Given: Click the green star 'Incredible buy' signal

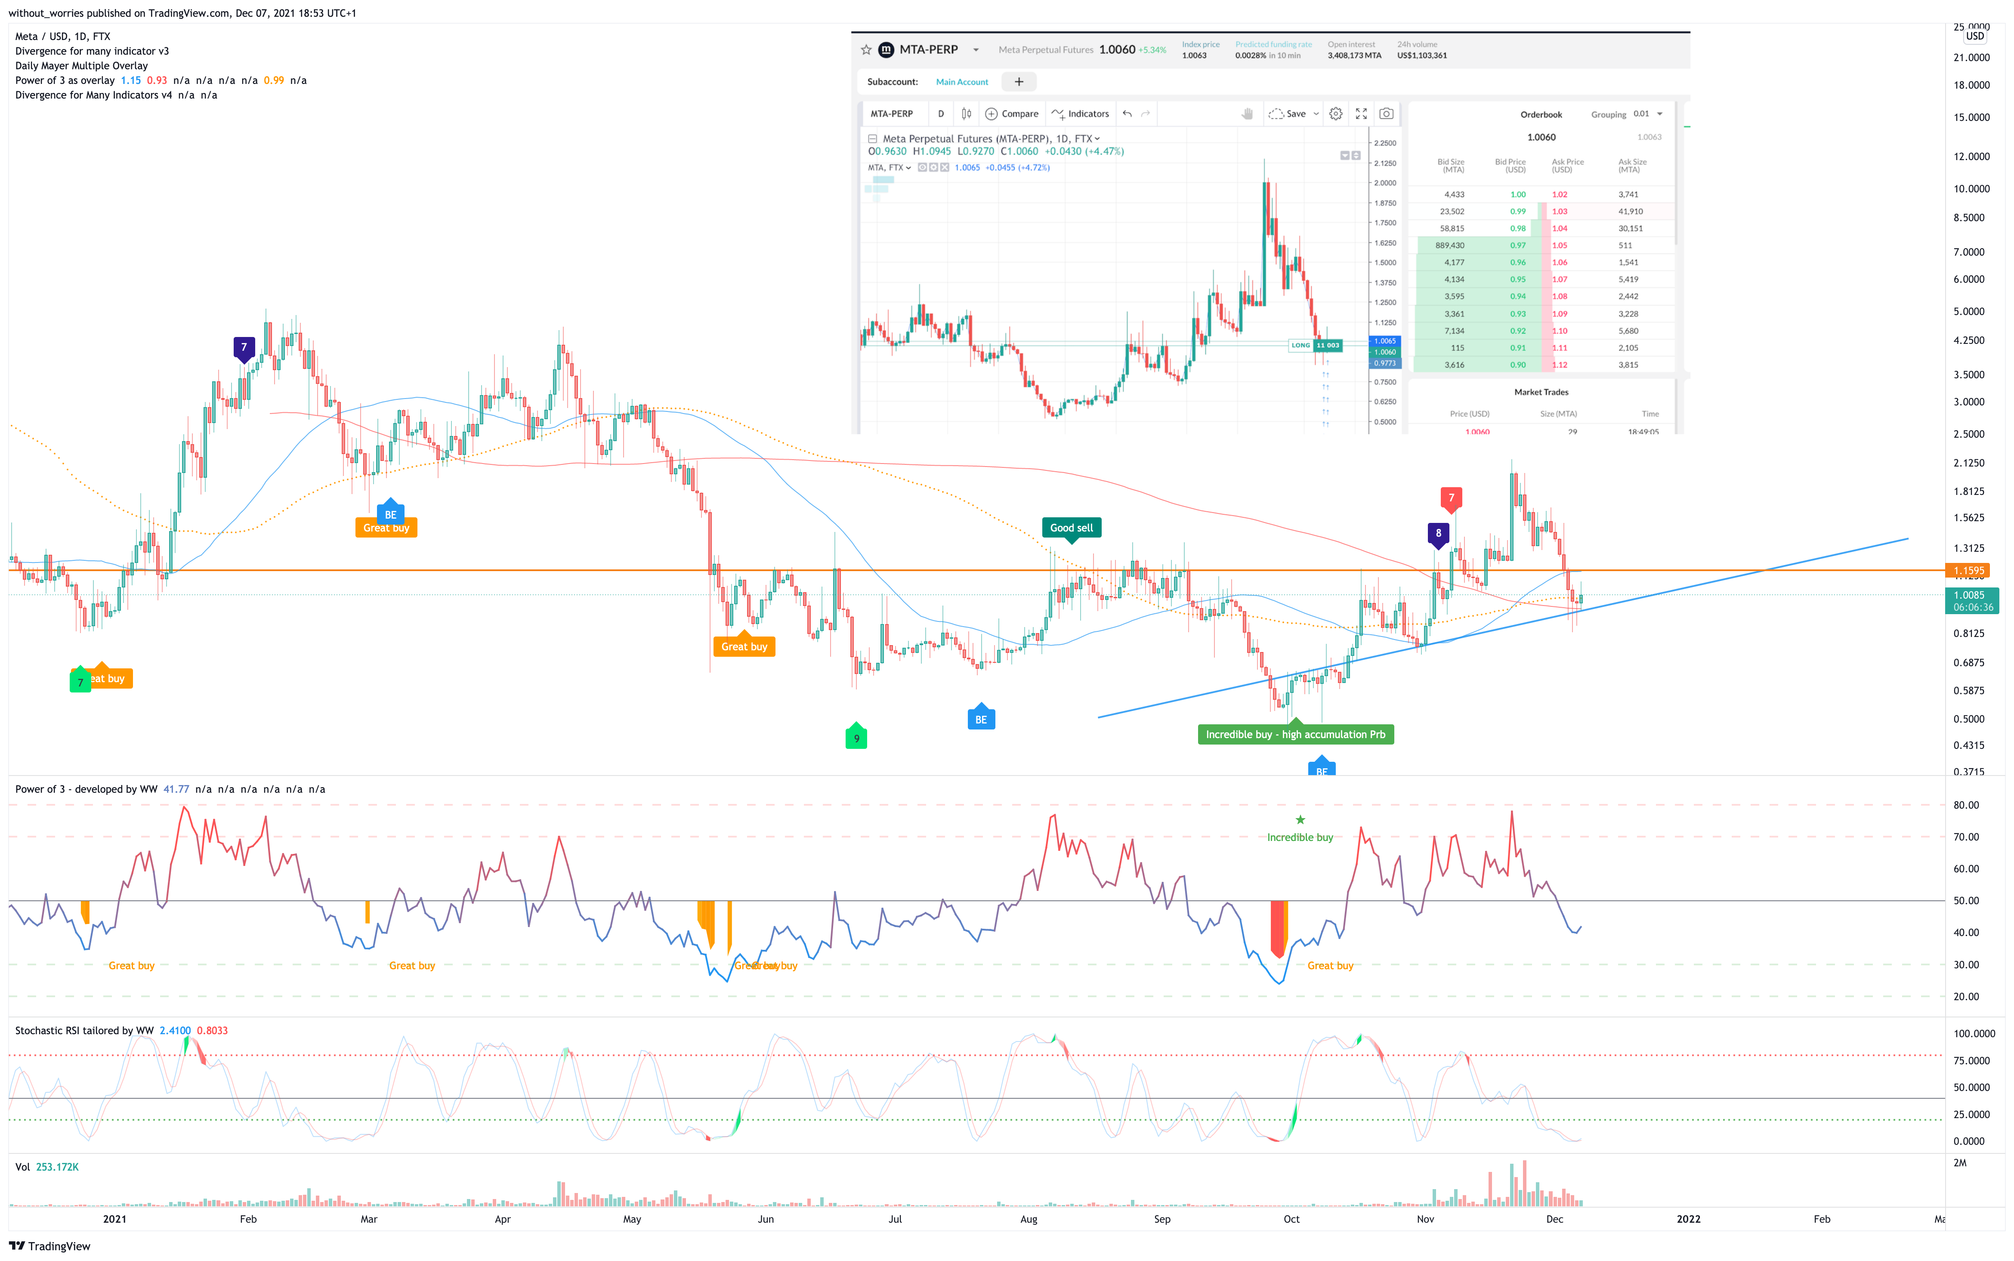Looking at the screenshot, I should [x=1299, y=820].
